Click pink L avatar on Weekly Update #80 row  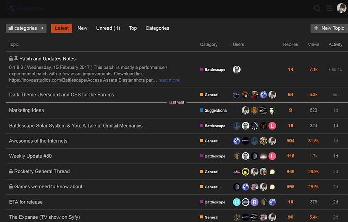click(272, 156)
